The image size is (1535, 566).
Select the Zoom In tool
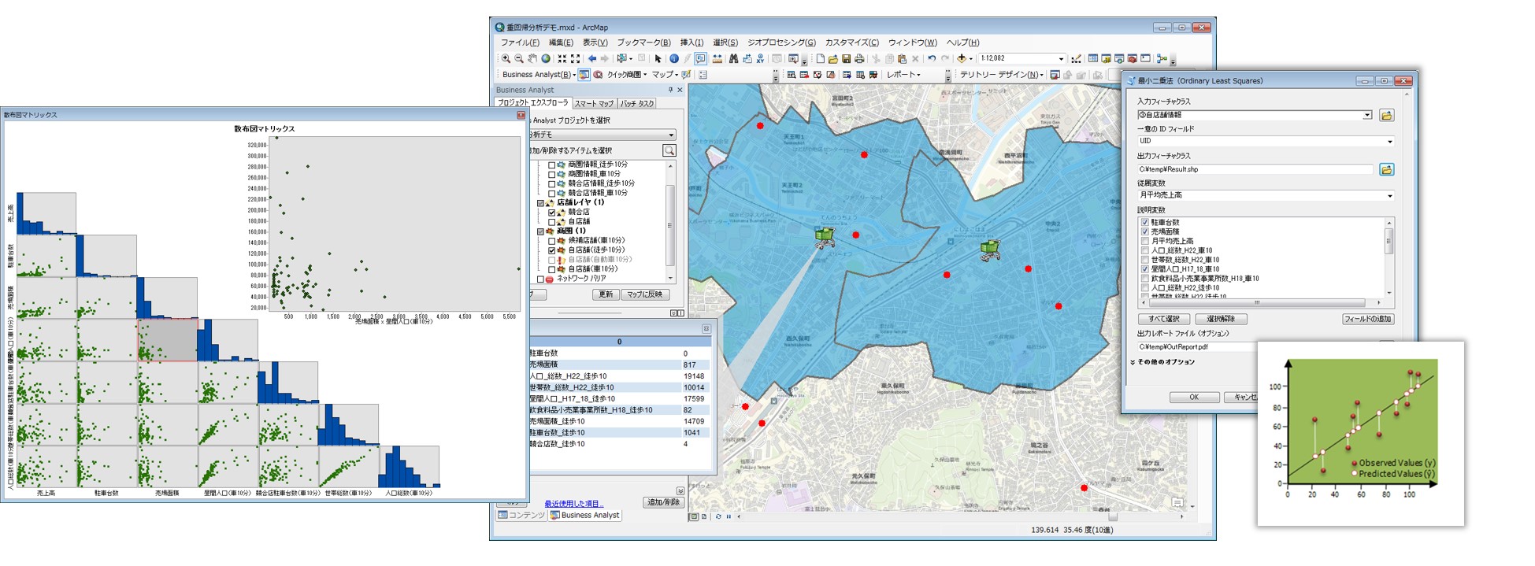pyautogui.click(x=506, y=59)
